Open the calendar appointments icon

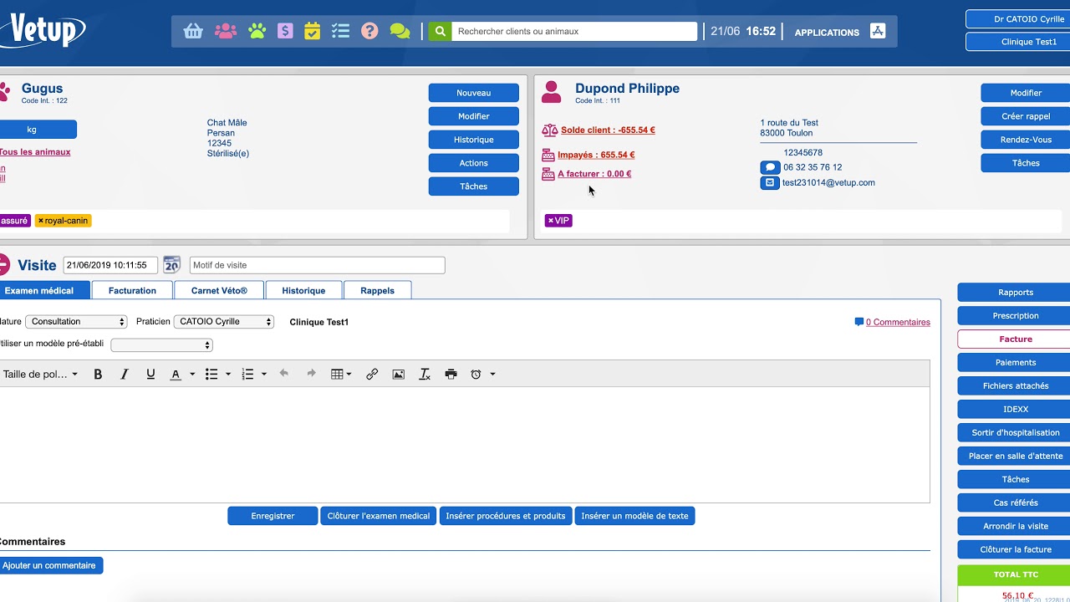(312, 30)
